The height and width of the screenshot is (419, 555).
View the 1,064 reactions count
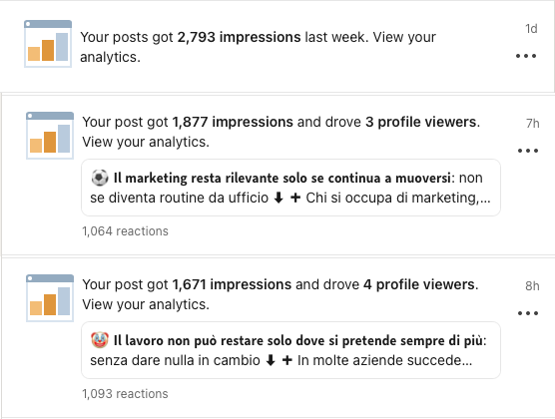tap(125, 231)
